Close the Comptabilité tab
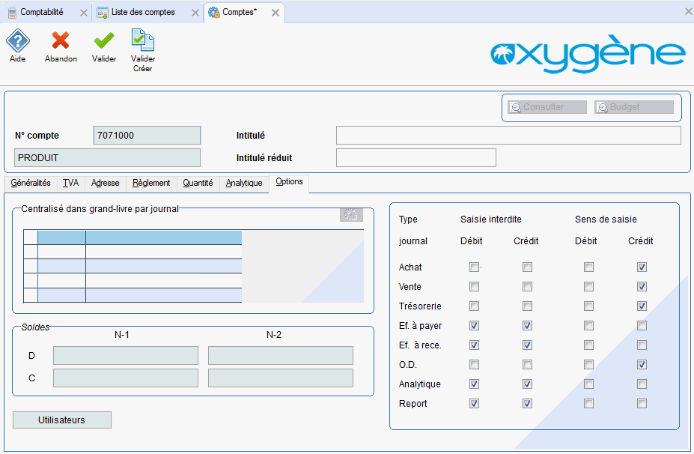694x454 pixels. click(83, 13)
